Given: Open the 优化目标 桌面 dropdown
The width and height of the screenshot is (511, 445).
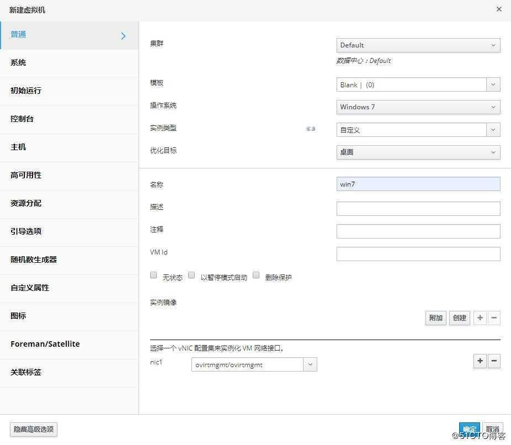Looking at the screenshot, I should [418, 152].
